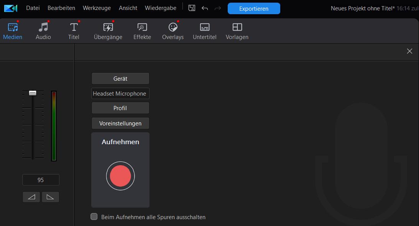Open the Wiedergabe menu

click(x=161, y=8)
